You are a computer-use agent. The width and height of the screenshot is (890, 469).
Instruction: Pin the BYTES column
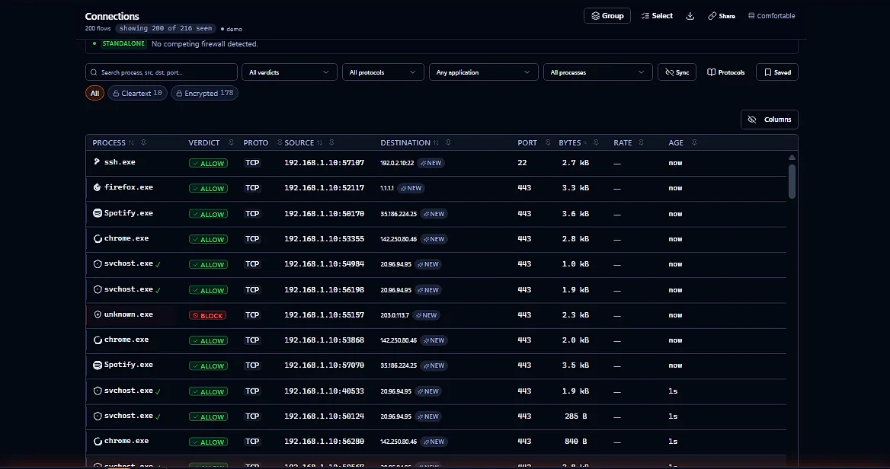click(x=597, y=143)
